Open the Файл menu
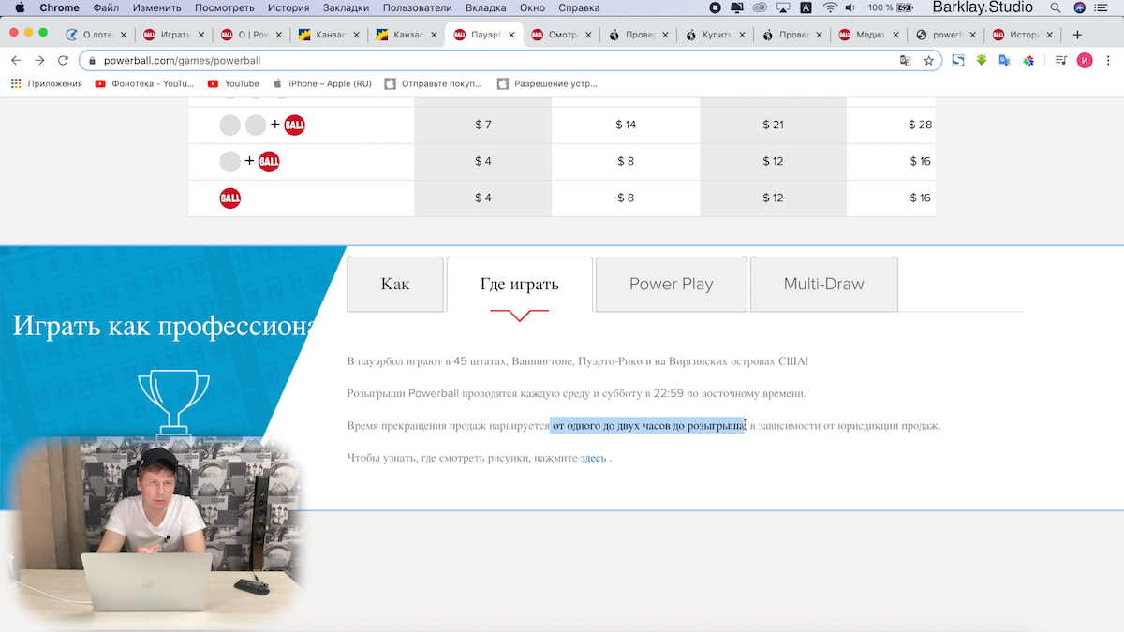The height and width of the screenshot is (632, 1124). 106,7
